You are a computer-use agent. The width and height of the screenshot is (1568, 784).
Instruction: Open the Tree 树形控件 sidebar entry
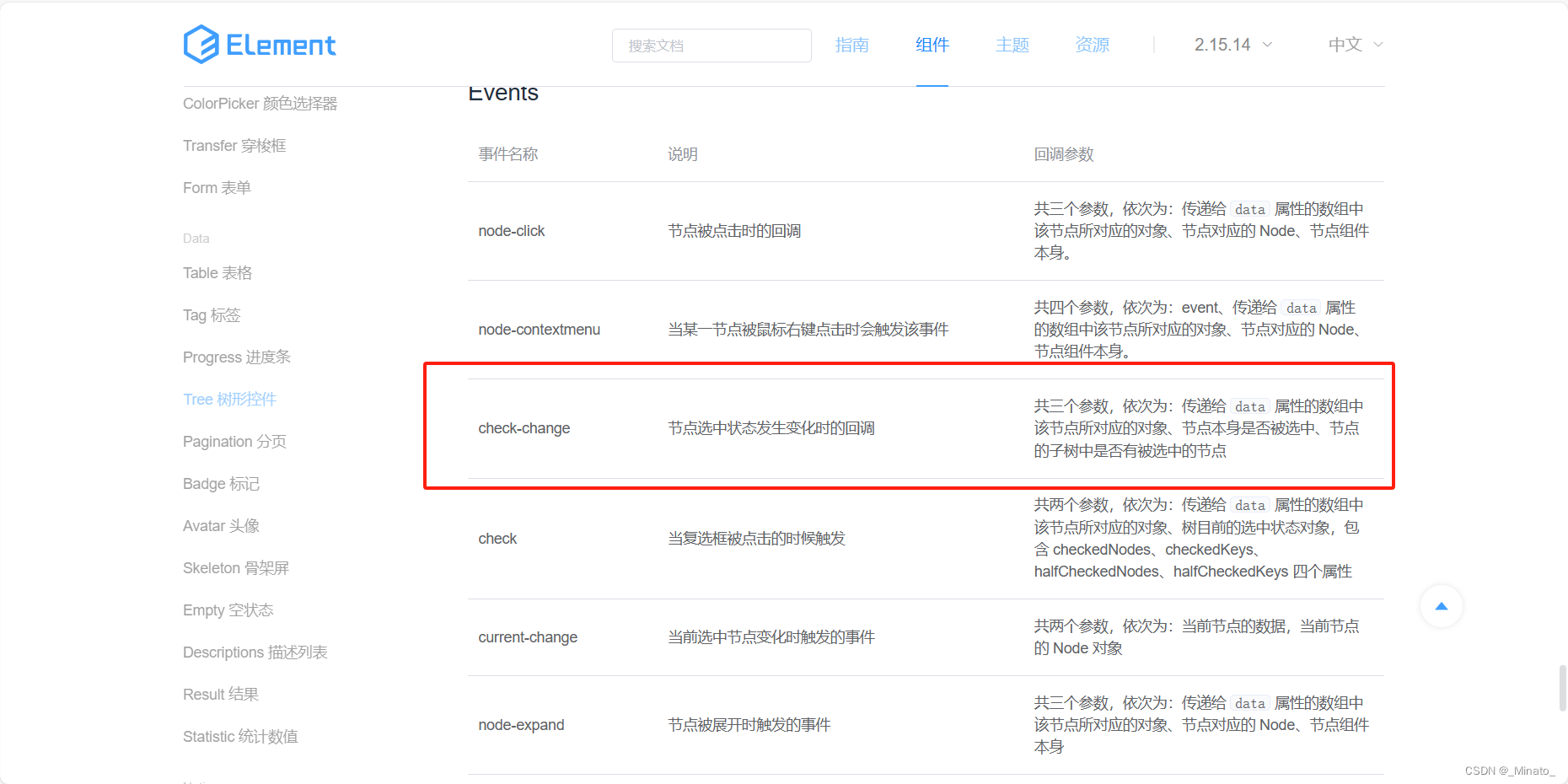pyautogui.click(x=229, y=399)
